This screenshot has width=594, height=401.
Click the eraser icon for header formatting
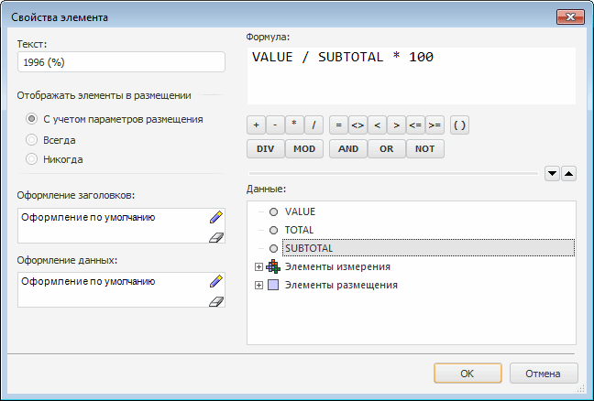215,236
